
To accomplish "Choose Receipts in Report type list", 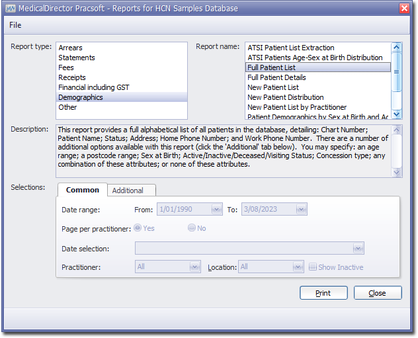I will (73, 77).
